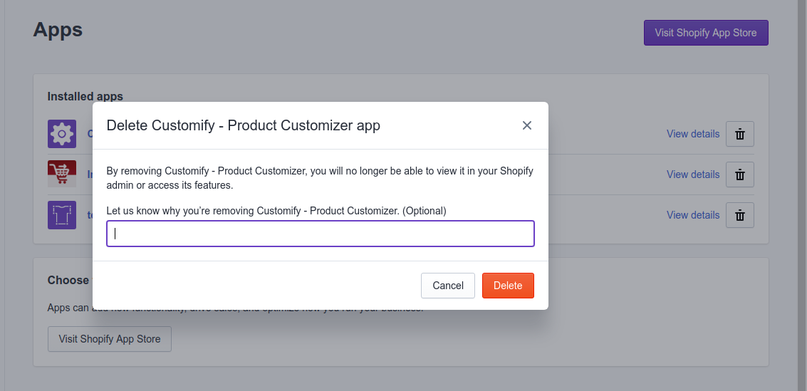
Task: Confirm with the red Delete button
Action: point(508,286)
